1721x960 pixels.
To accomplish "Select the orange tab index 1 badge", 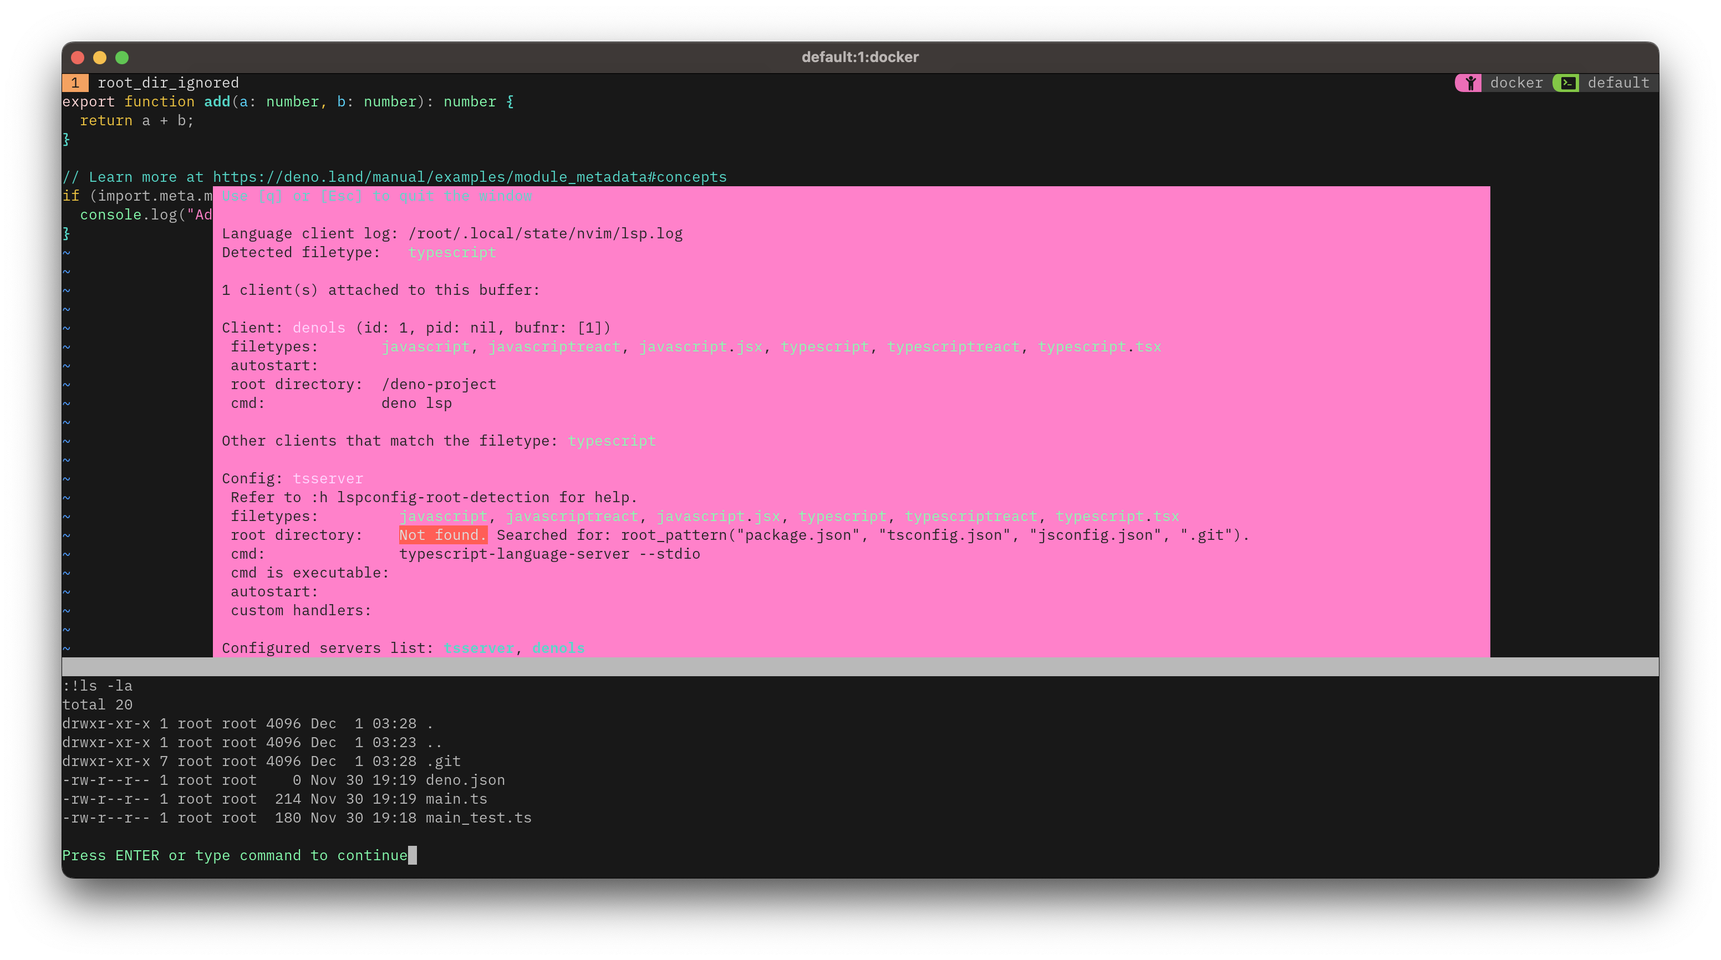I will pyautogui.click(x=75, y=83).
